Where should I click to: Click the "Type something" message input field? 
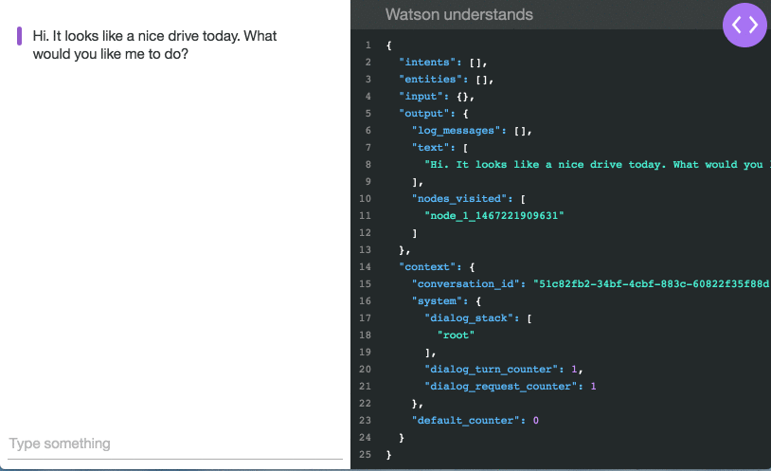point(175,444)
